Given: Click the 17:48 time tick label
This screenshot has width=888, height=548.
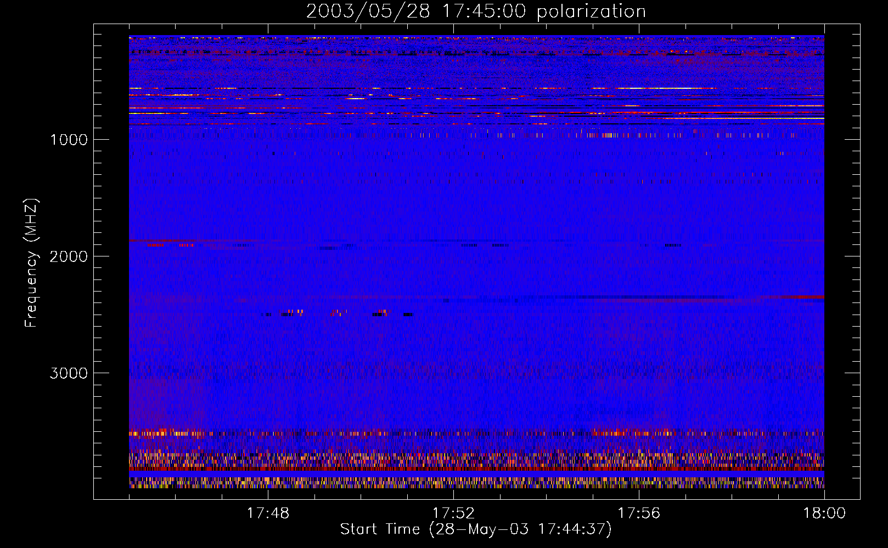Looking at the screenshot, I should pos(268,513).
